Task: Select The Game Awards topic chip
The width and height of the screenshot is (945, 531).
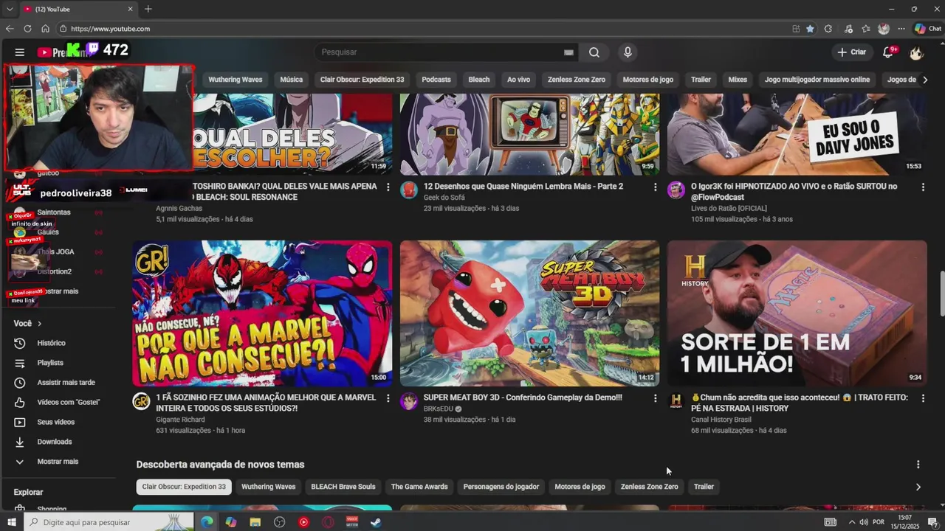Action: pos(419,487)
